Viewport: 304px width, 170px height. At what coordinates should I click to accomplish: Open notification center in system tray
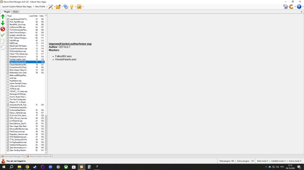[299, 167]
